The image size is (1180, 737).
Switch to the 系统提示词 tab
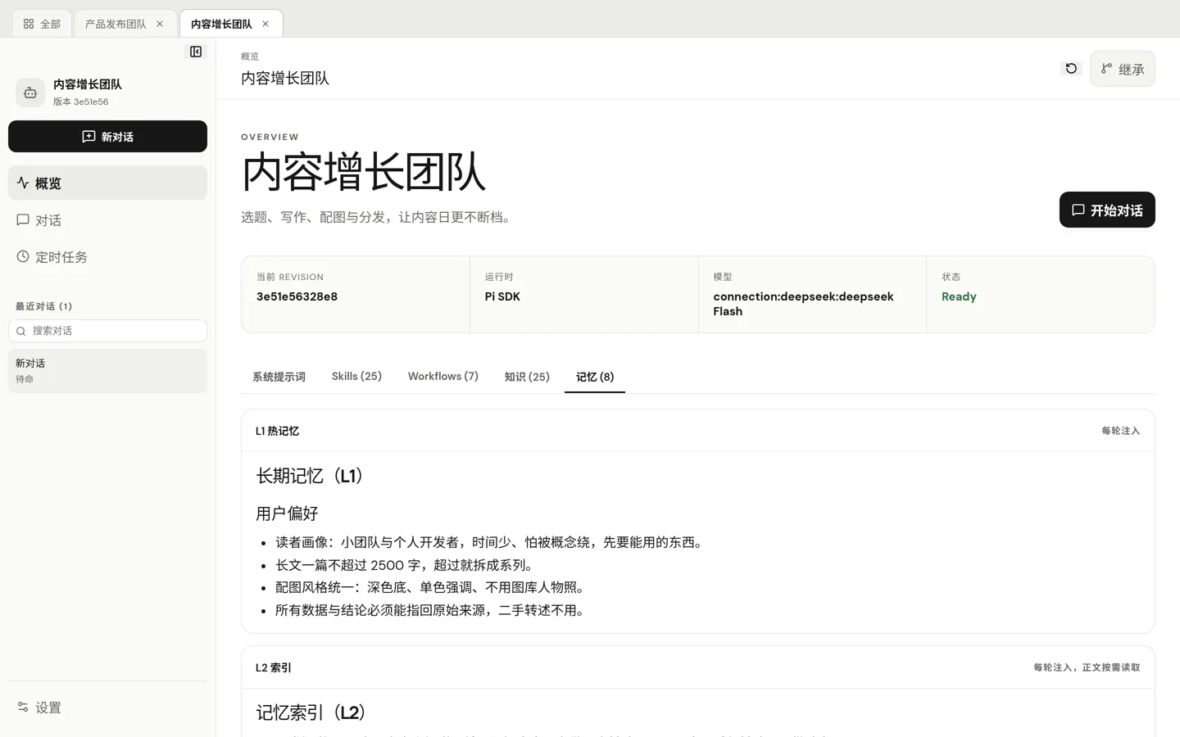279,377
